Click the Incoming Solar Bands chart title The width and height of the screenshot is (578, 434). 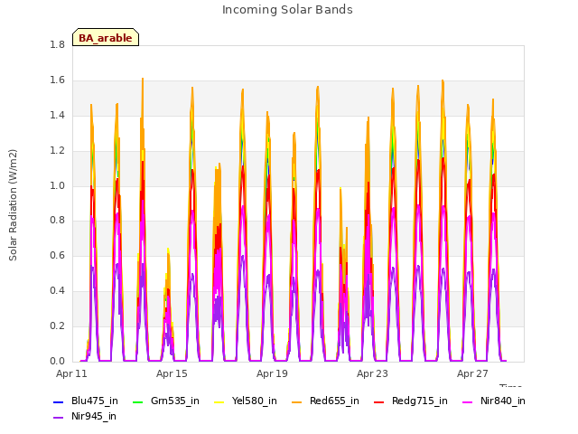point(287,10)
